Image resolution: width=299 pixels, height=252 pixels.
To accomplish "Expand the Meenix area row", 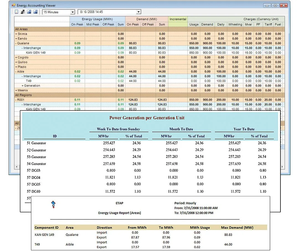I will (x=16, y=90).
